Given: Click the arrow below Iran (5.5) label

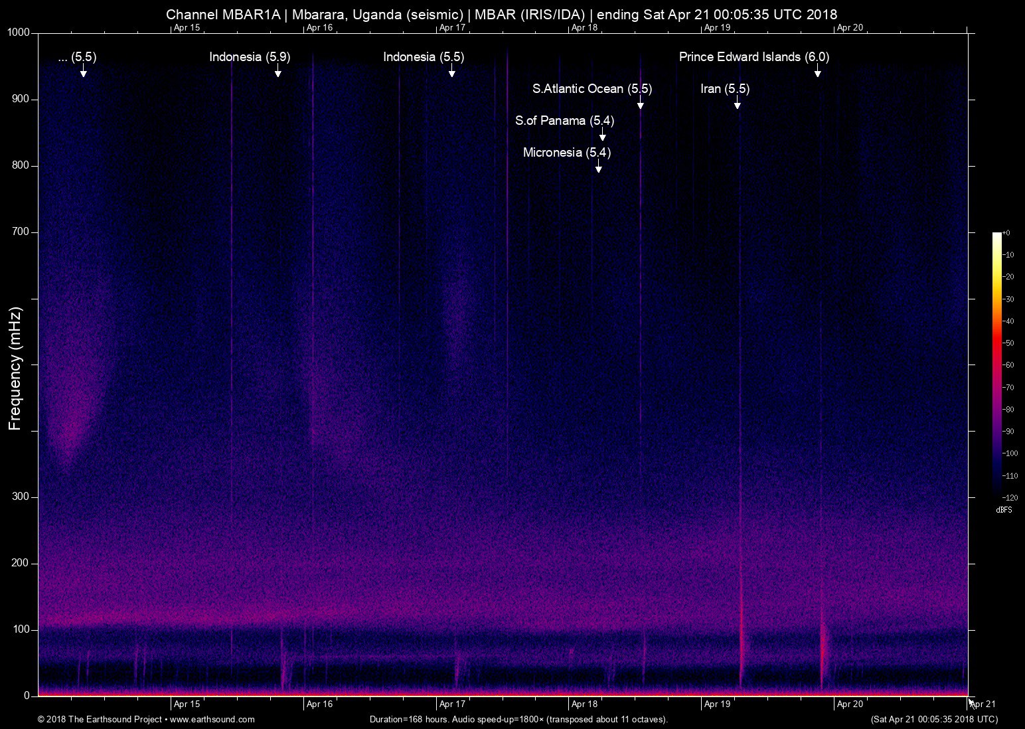Looking at the screenshot, I should [737, 104].
